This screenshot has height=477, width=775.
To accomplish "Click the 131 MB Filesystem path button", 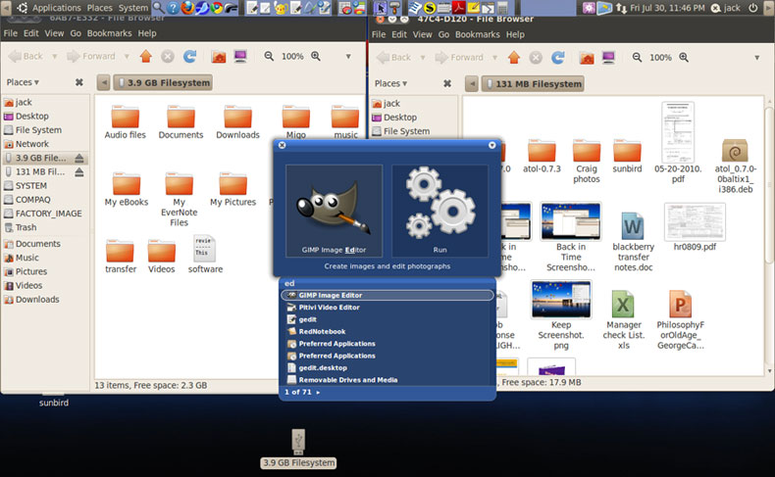I will click(x=533, y=84).
